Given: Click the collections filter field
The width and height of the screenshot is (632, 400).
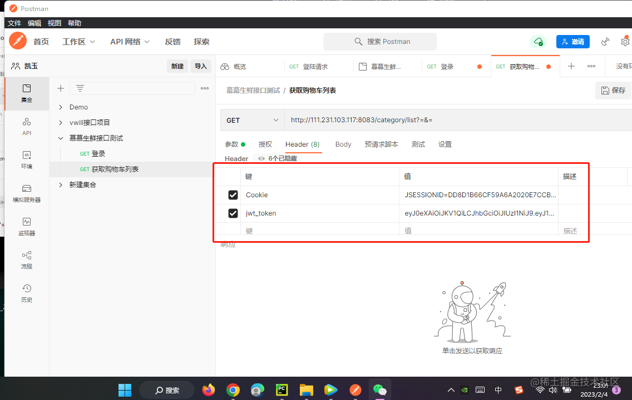Looking at the screenshot, I should tap(132, 88).
